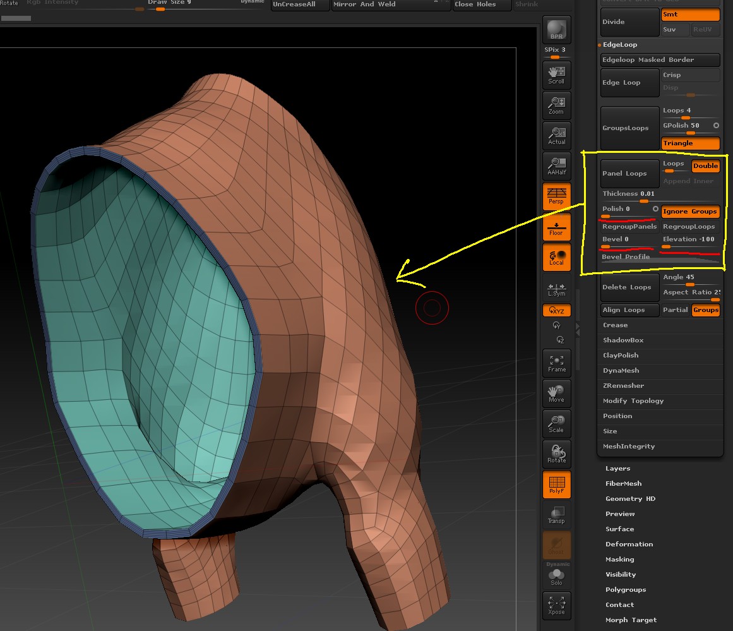733x631 pixels.
Task: Toggle the Double panel loops option
Action: pos(705,165)
